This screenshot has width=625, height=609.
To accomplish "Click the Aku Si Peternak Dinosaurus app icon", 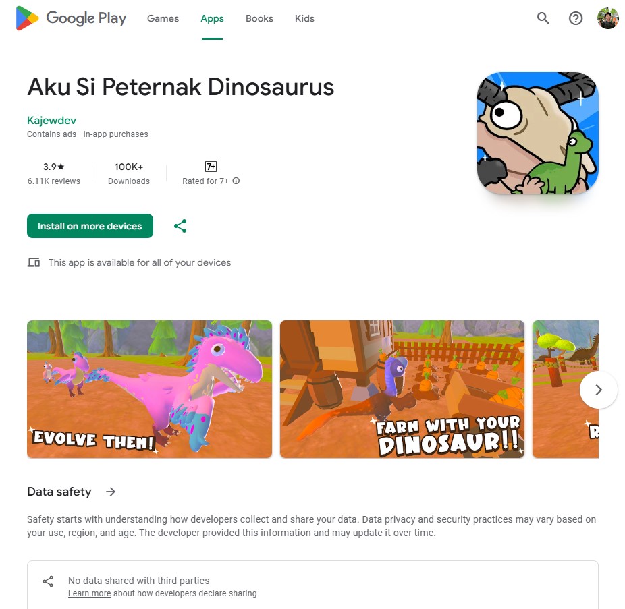I will (x=538, y=133).
